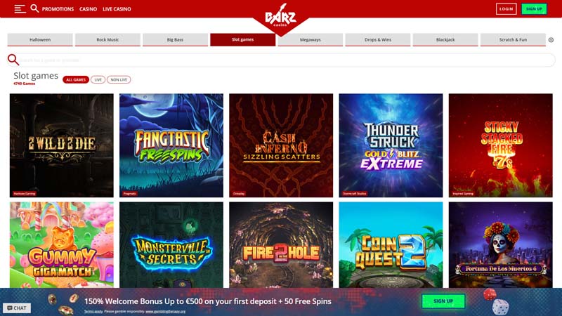The width and height of the screenshot is (562, 316).
Task: Open Promotions in the top navigation
Action: click(x=58, y=9)
